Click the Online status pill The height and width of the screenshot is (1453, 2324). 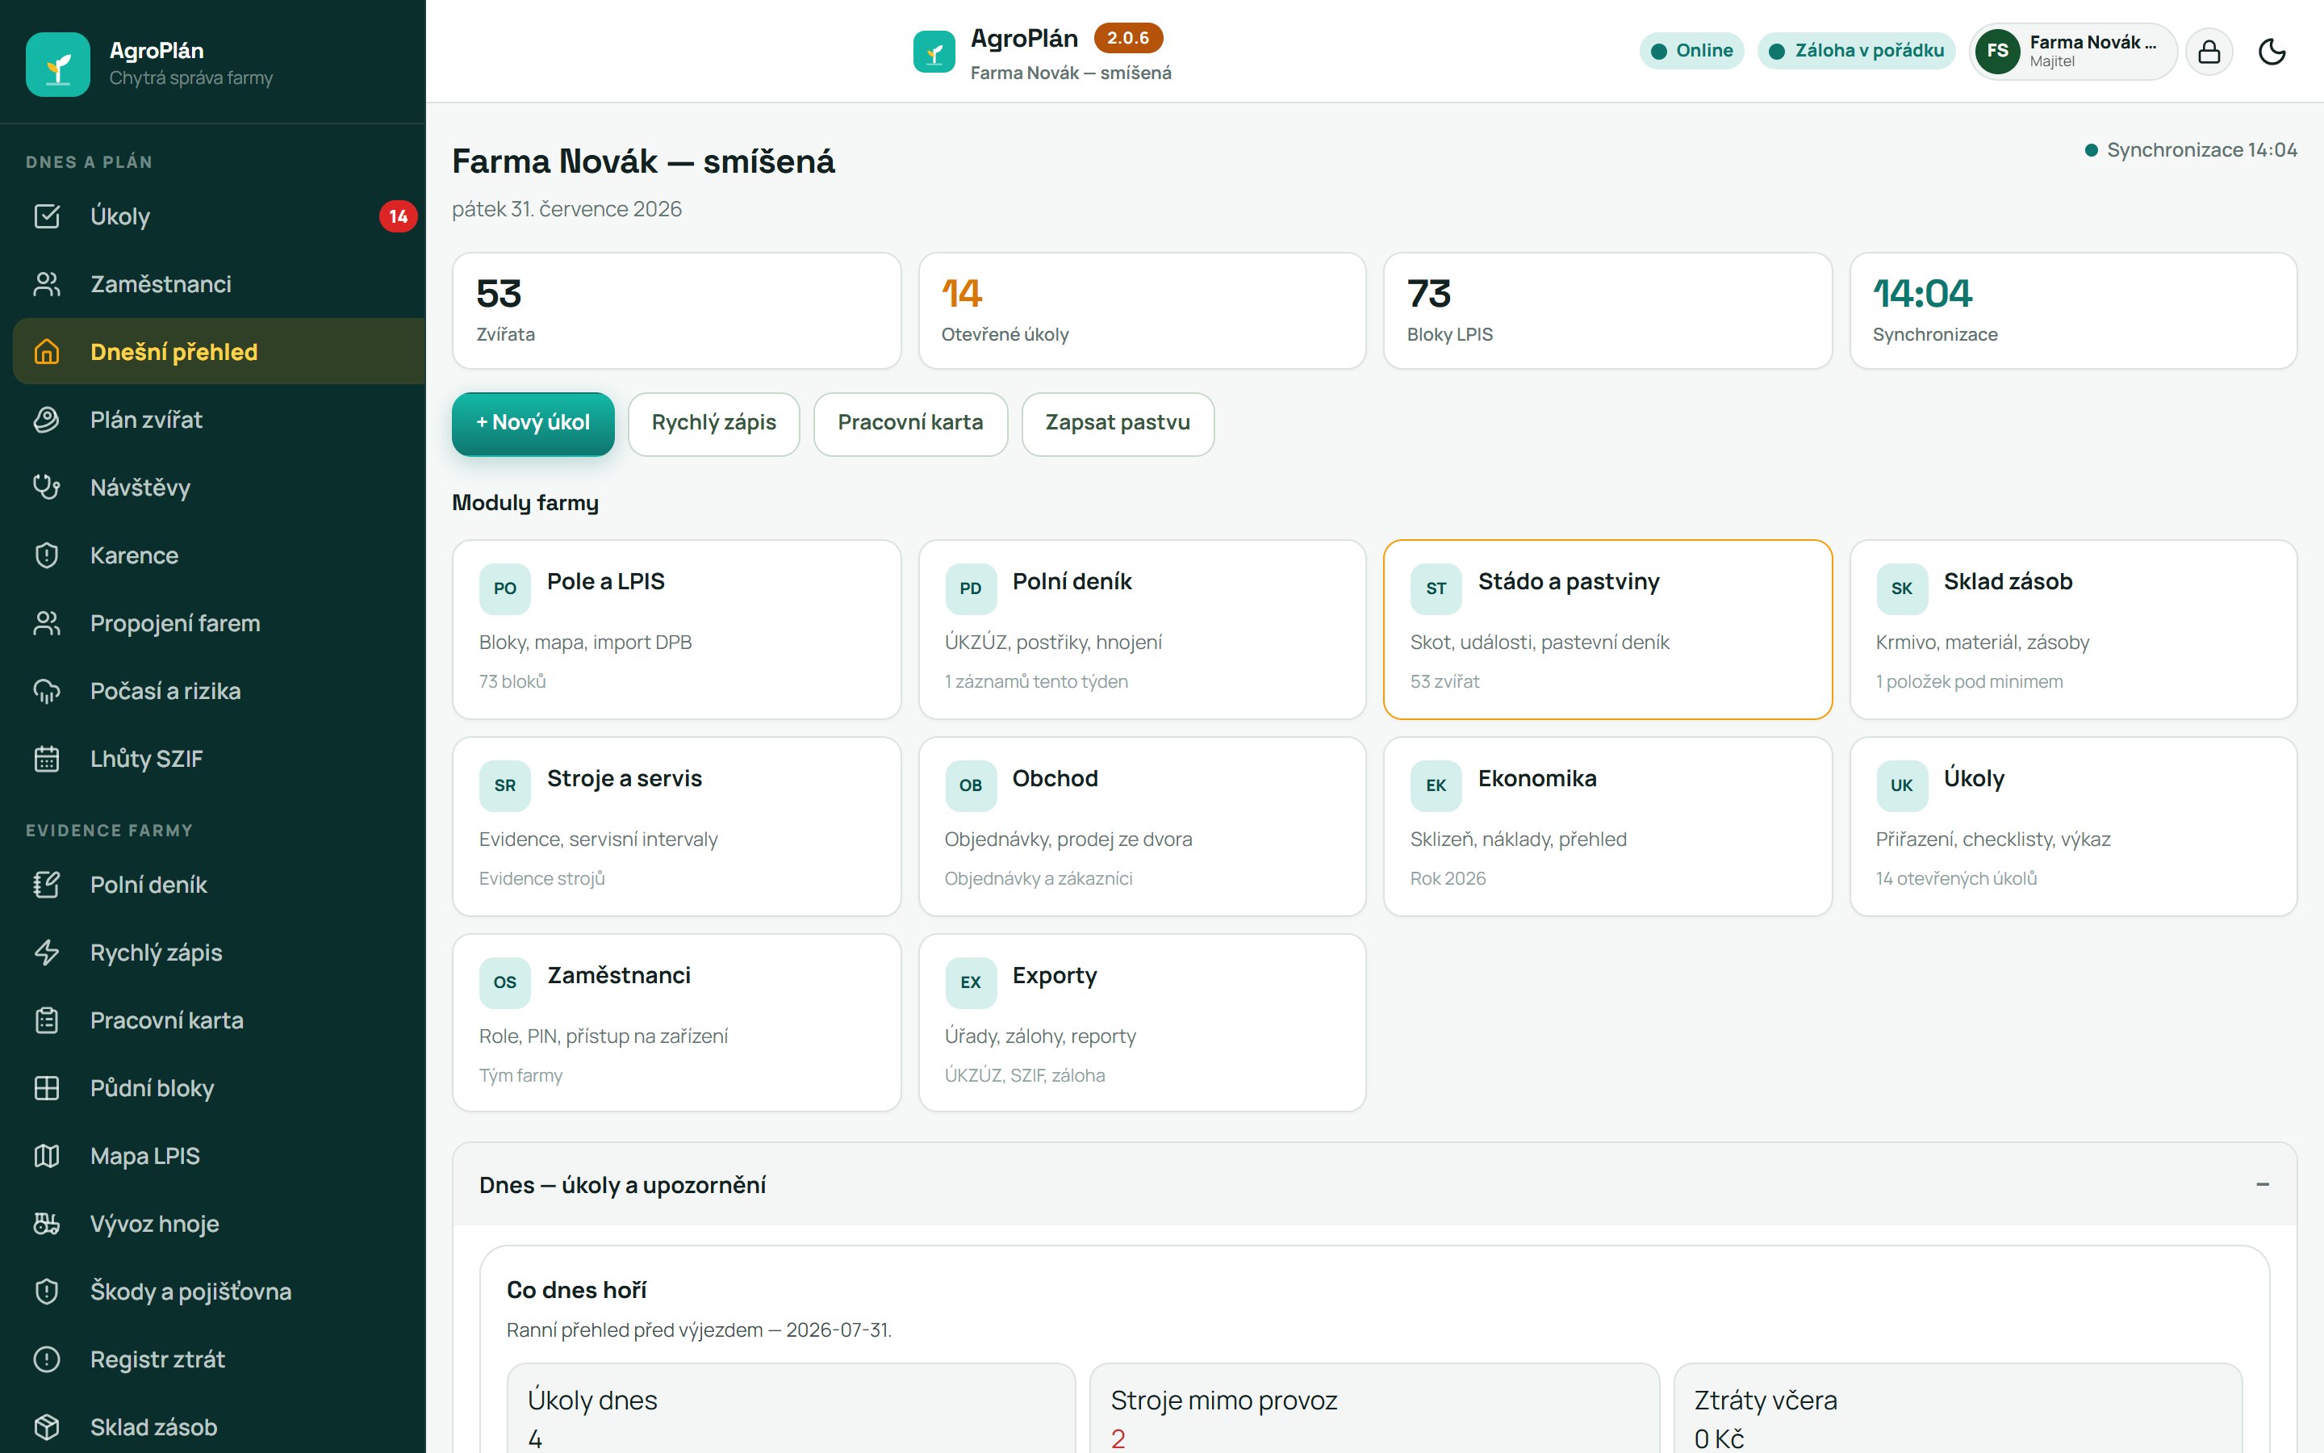tap(1691, 51)
